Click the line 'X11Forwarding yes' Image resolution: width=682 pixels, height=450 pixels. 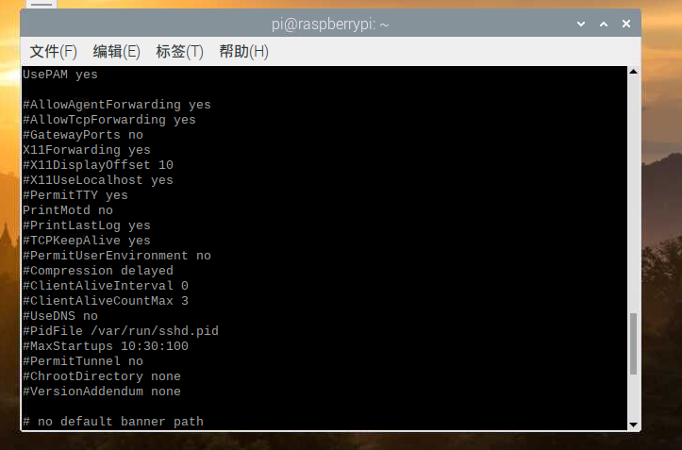click(x=87, y=150)
